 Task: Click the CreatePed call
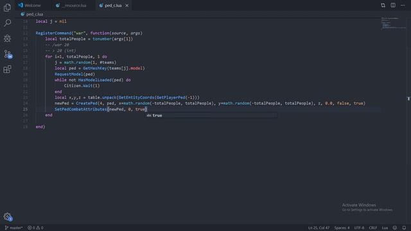(87, 103)
